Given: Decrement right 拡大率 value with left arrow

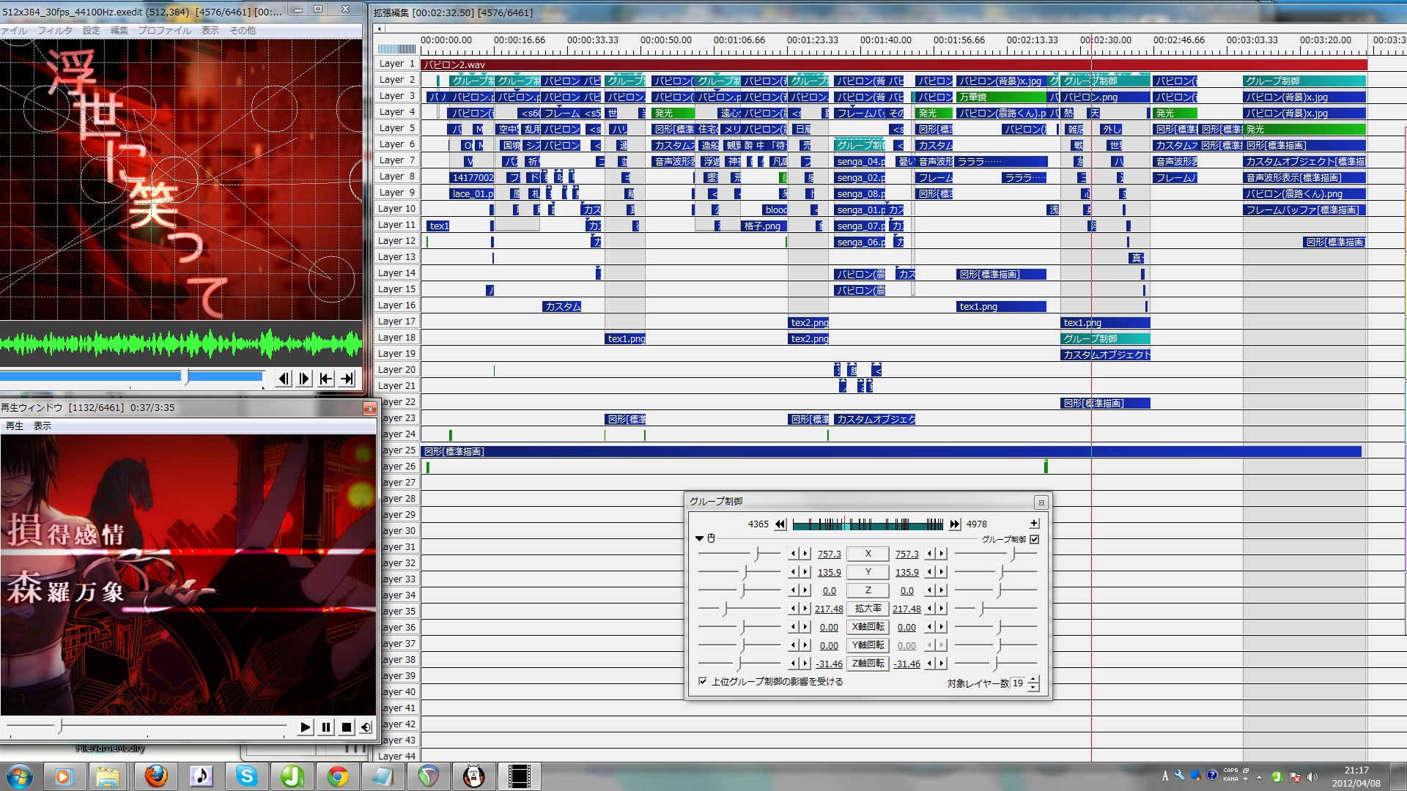Looking at the screenshot, I should (x=929, y=609).
